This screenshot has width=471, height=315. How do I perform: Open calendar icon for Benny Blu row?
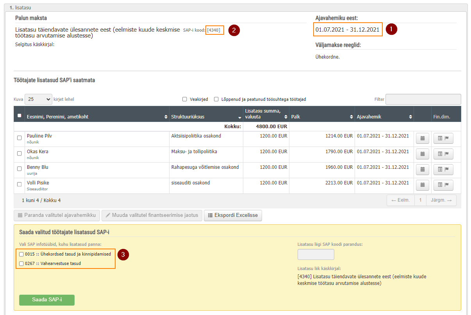pyautogui.click(x=422, y=170)
